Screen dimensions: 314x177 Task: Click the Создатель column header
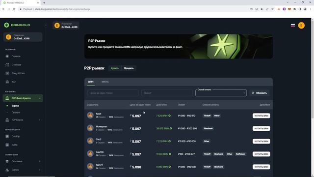93,105
